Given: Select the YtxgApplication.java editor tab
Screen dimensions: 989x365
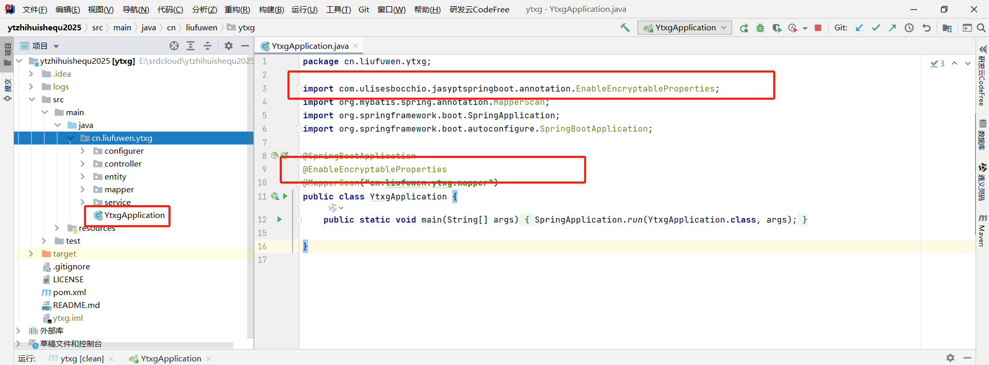Looking at the screenshot, I should 310,46.
